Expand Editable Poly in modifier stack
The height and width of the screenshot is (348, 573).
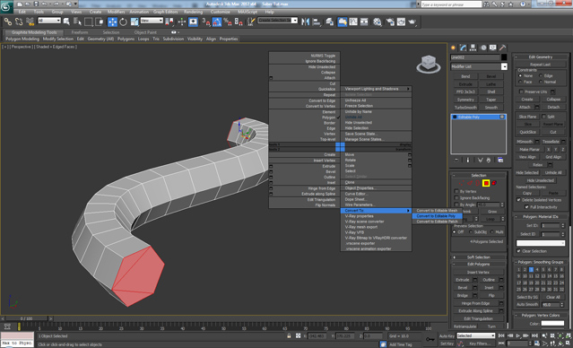455,117
